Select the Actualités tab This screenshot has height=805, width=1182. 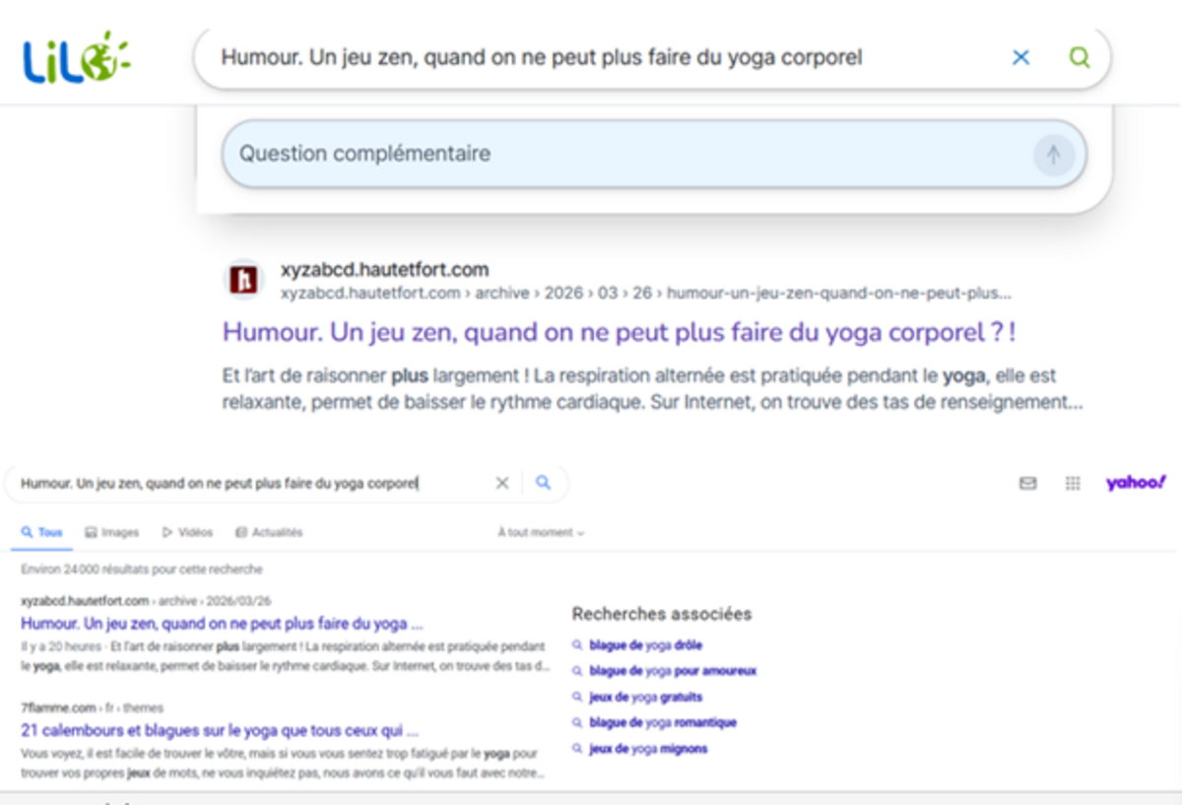coord(269,533)
